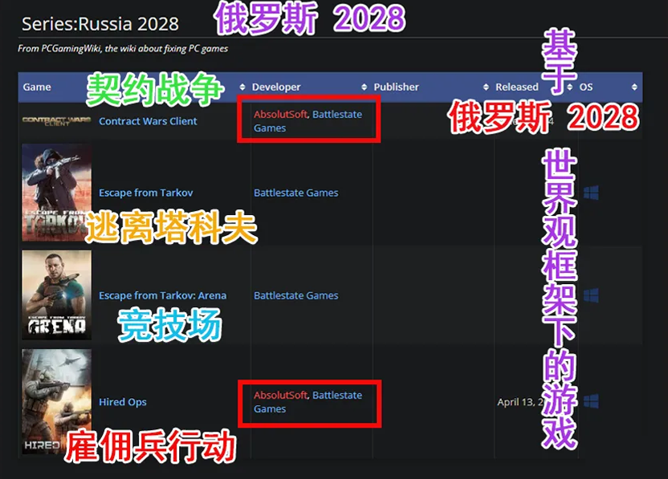
Task: Open the Escape from Tarkov link
Action: click(145, 193)
